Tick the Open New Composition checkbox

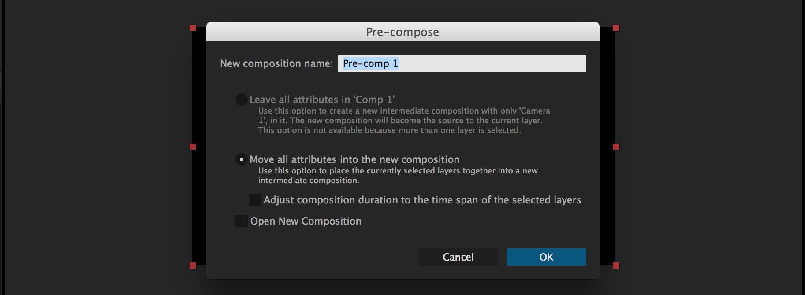(242, 221)
